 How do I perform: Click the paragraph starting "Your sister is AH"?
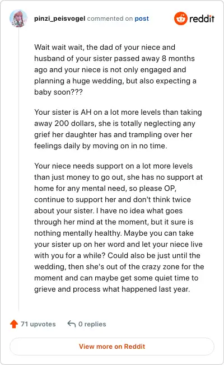pos(118,129)
